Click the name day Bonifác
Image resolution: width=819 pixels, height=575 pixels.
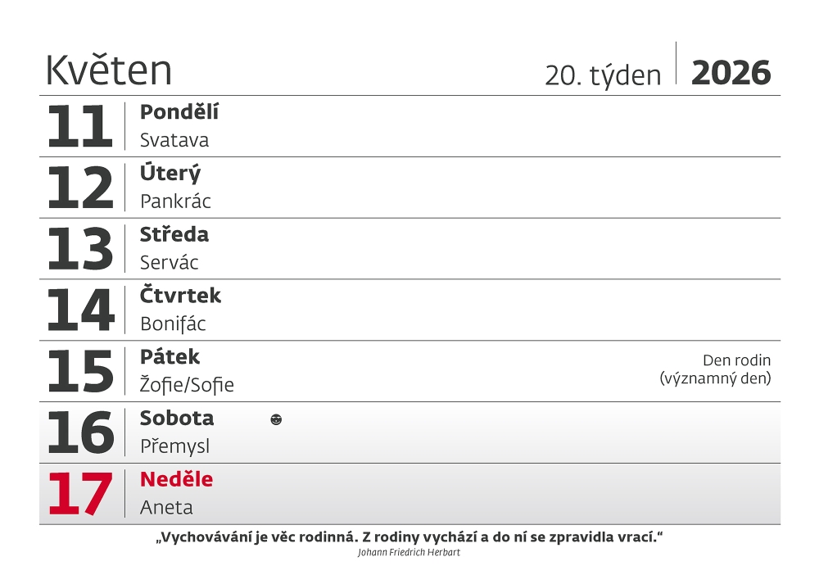(173, 324)
